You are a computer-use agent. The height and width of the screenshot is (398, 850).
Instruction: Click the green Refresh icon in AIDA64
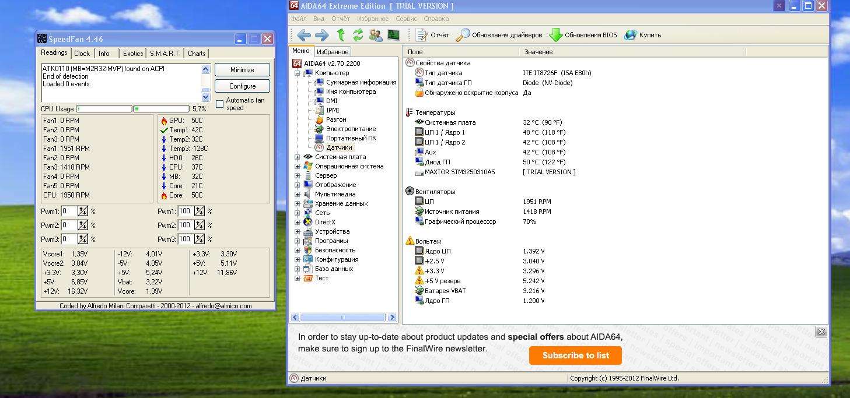[x=358, y=35]
